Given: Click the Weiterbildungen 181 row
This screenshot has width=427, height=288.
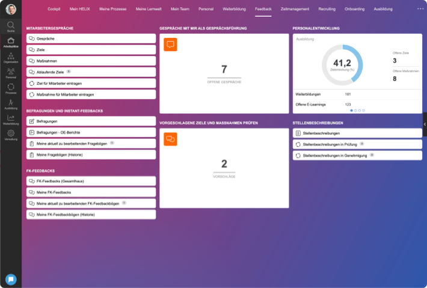Looking at the screenshot, I should [357, 94].
